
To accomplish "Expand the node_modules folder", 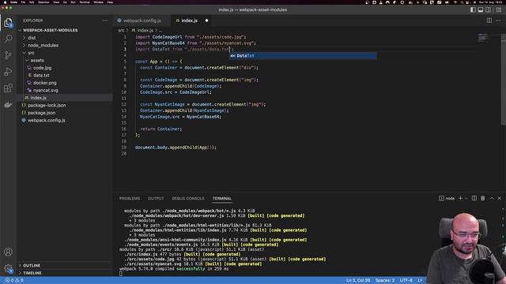I will tap(65, 46).
